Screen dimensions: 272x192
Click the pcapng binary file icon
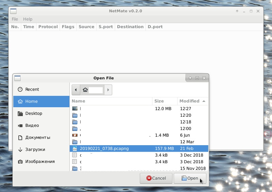pyautogui.click(x=75, y=149)
